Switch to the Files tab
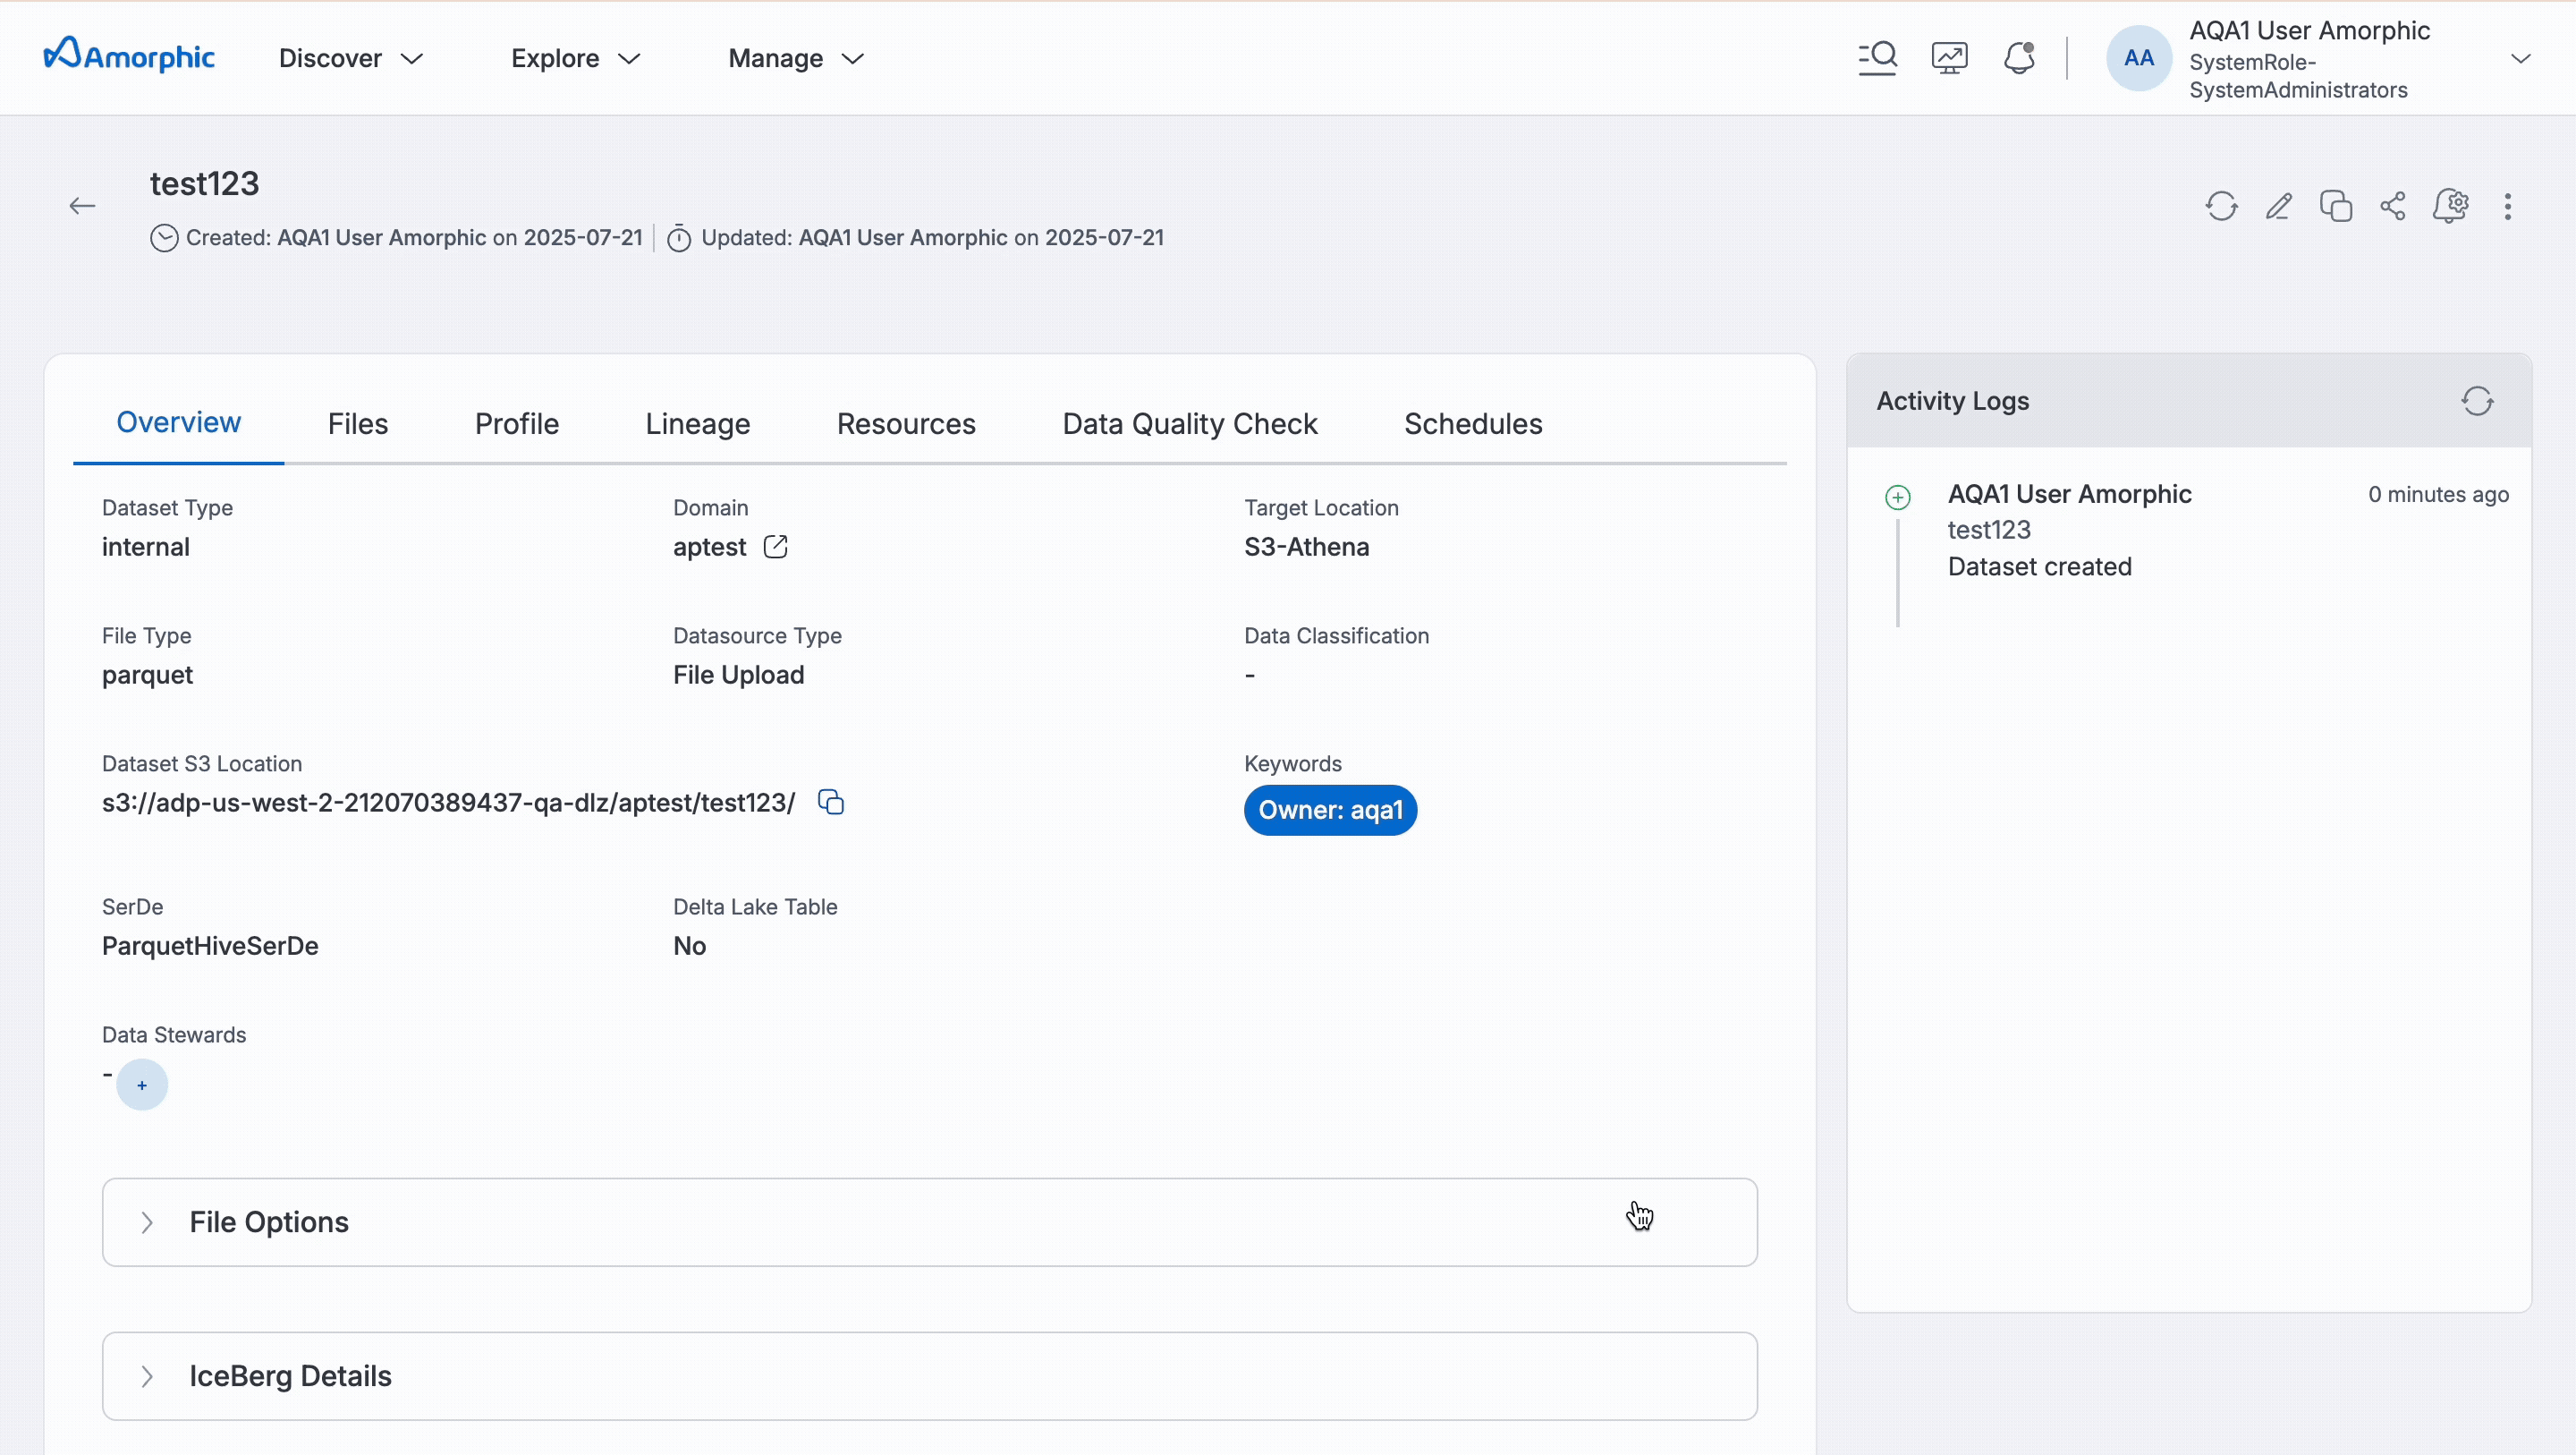2576x1455 pixels. (357, 424)
